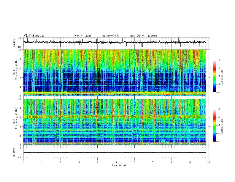Image resolution: width=235 pixels, height=182 pixels.
Task: Click the ch.3(V) axis label
Action: tap(14, 153)
